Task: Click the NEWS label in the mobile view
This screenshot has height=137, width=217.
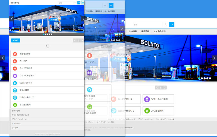Action: [x=16, y=40]
